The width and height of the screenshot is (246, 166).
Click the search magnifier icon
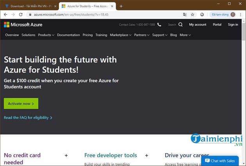click(x=180, y=25)
